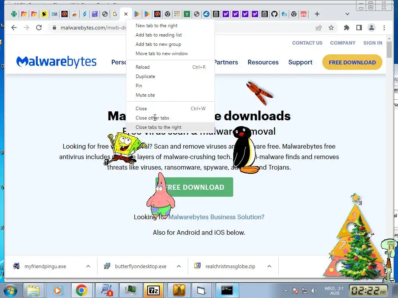
Task: Toggle the Chrome side panel
Action: pos(359,28)
